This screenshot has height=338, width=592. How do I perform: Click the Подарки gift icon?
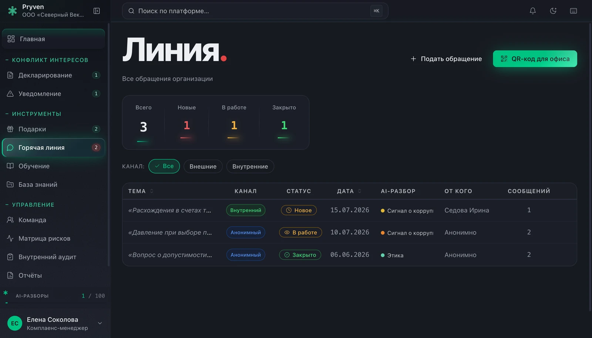(x=10, y=129)
